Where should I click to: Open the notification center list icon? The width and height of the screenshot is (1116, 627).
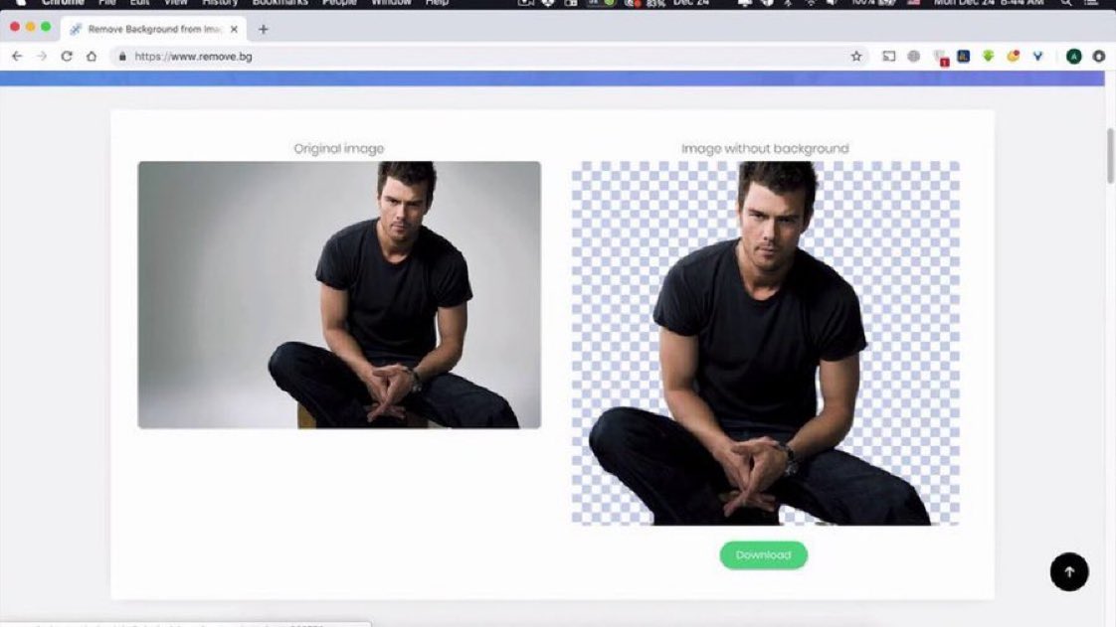point(1091,3)
